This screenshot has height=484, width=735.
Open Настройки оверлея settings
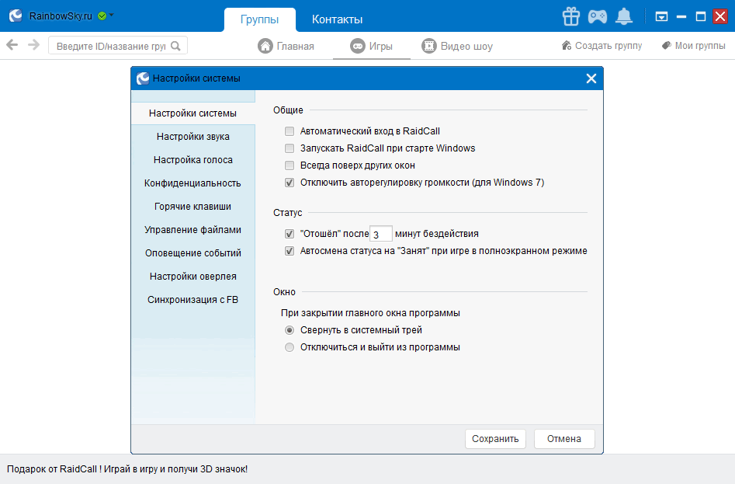(x=192, y=277)
